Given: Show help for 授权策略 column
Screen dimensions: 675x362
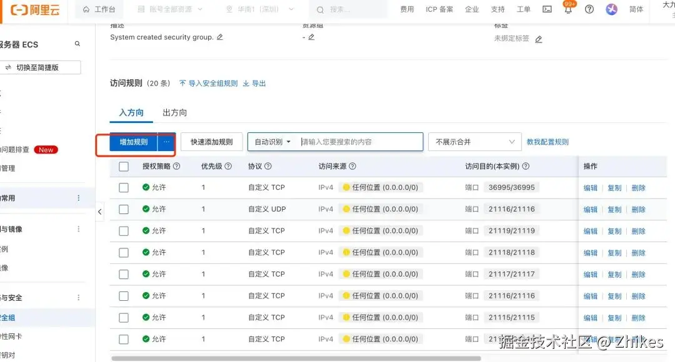Looking at the screenshot, I should tap(176, 166).
